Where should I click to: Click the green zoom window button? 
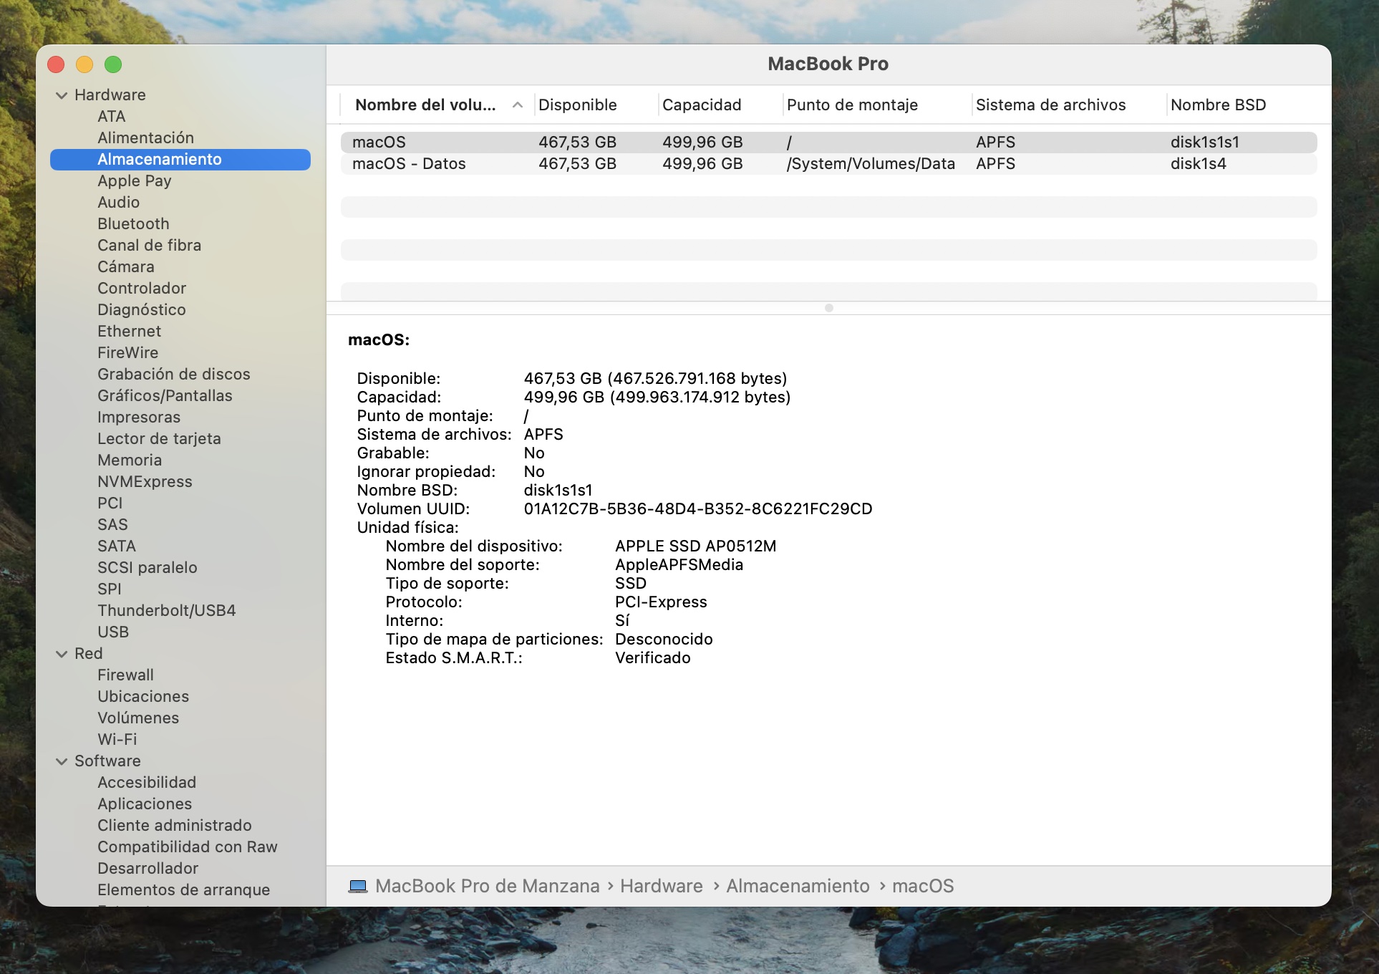pos(113,64)
